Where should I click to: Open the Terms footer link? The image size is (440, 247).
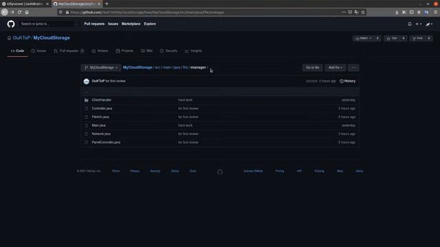[115, 171]
